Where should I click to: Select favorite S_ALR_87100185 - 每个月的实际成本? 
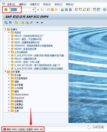[37, 65]
